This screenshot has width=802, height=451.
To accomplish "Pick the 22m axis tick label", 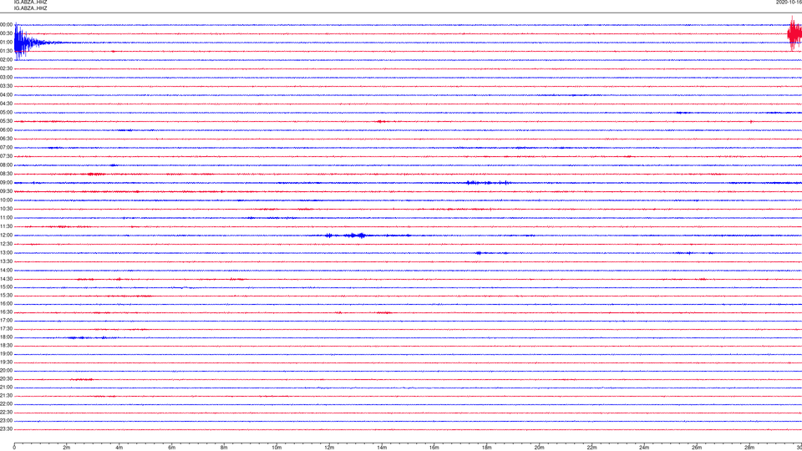I will (x=591, y=448).
